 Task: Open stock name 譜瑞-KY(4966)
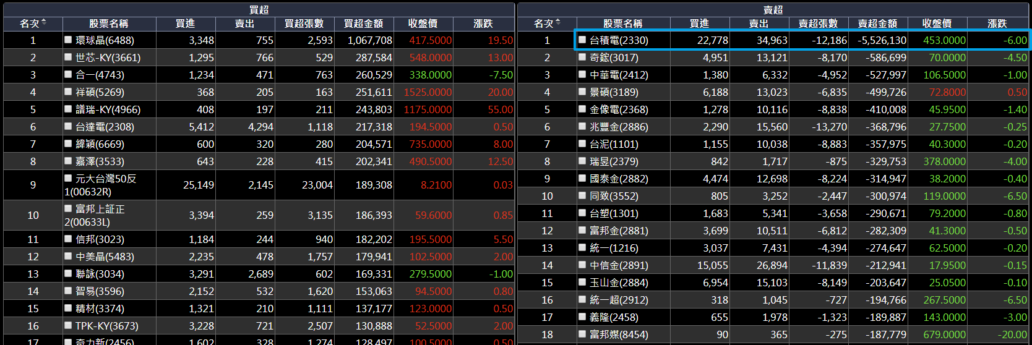coord(108,109)
